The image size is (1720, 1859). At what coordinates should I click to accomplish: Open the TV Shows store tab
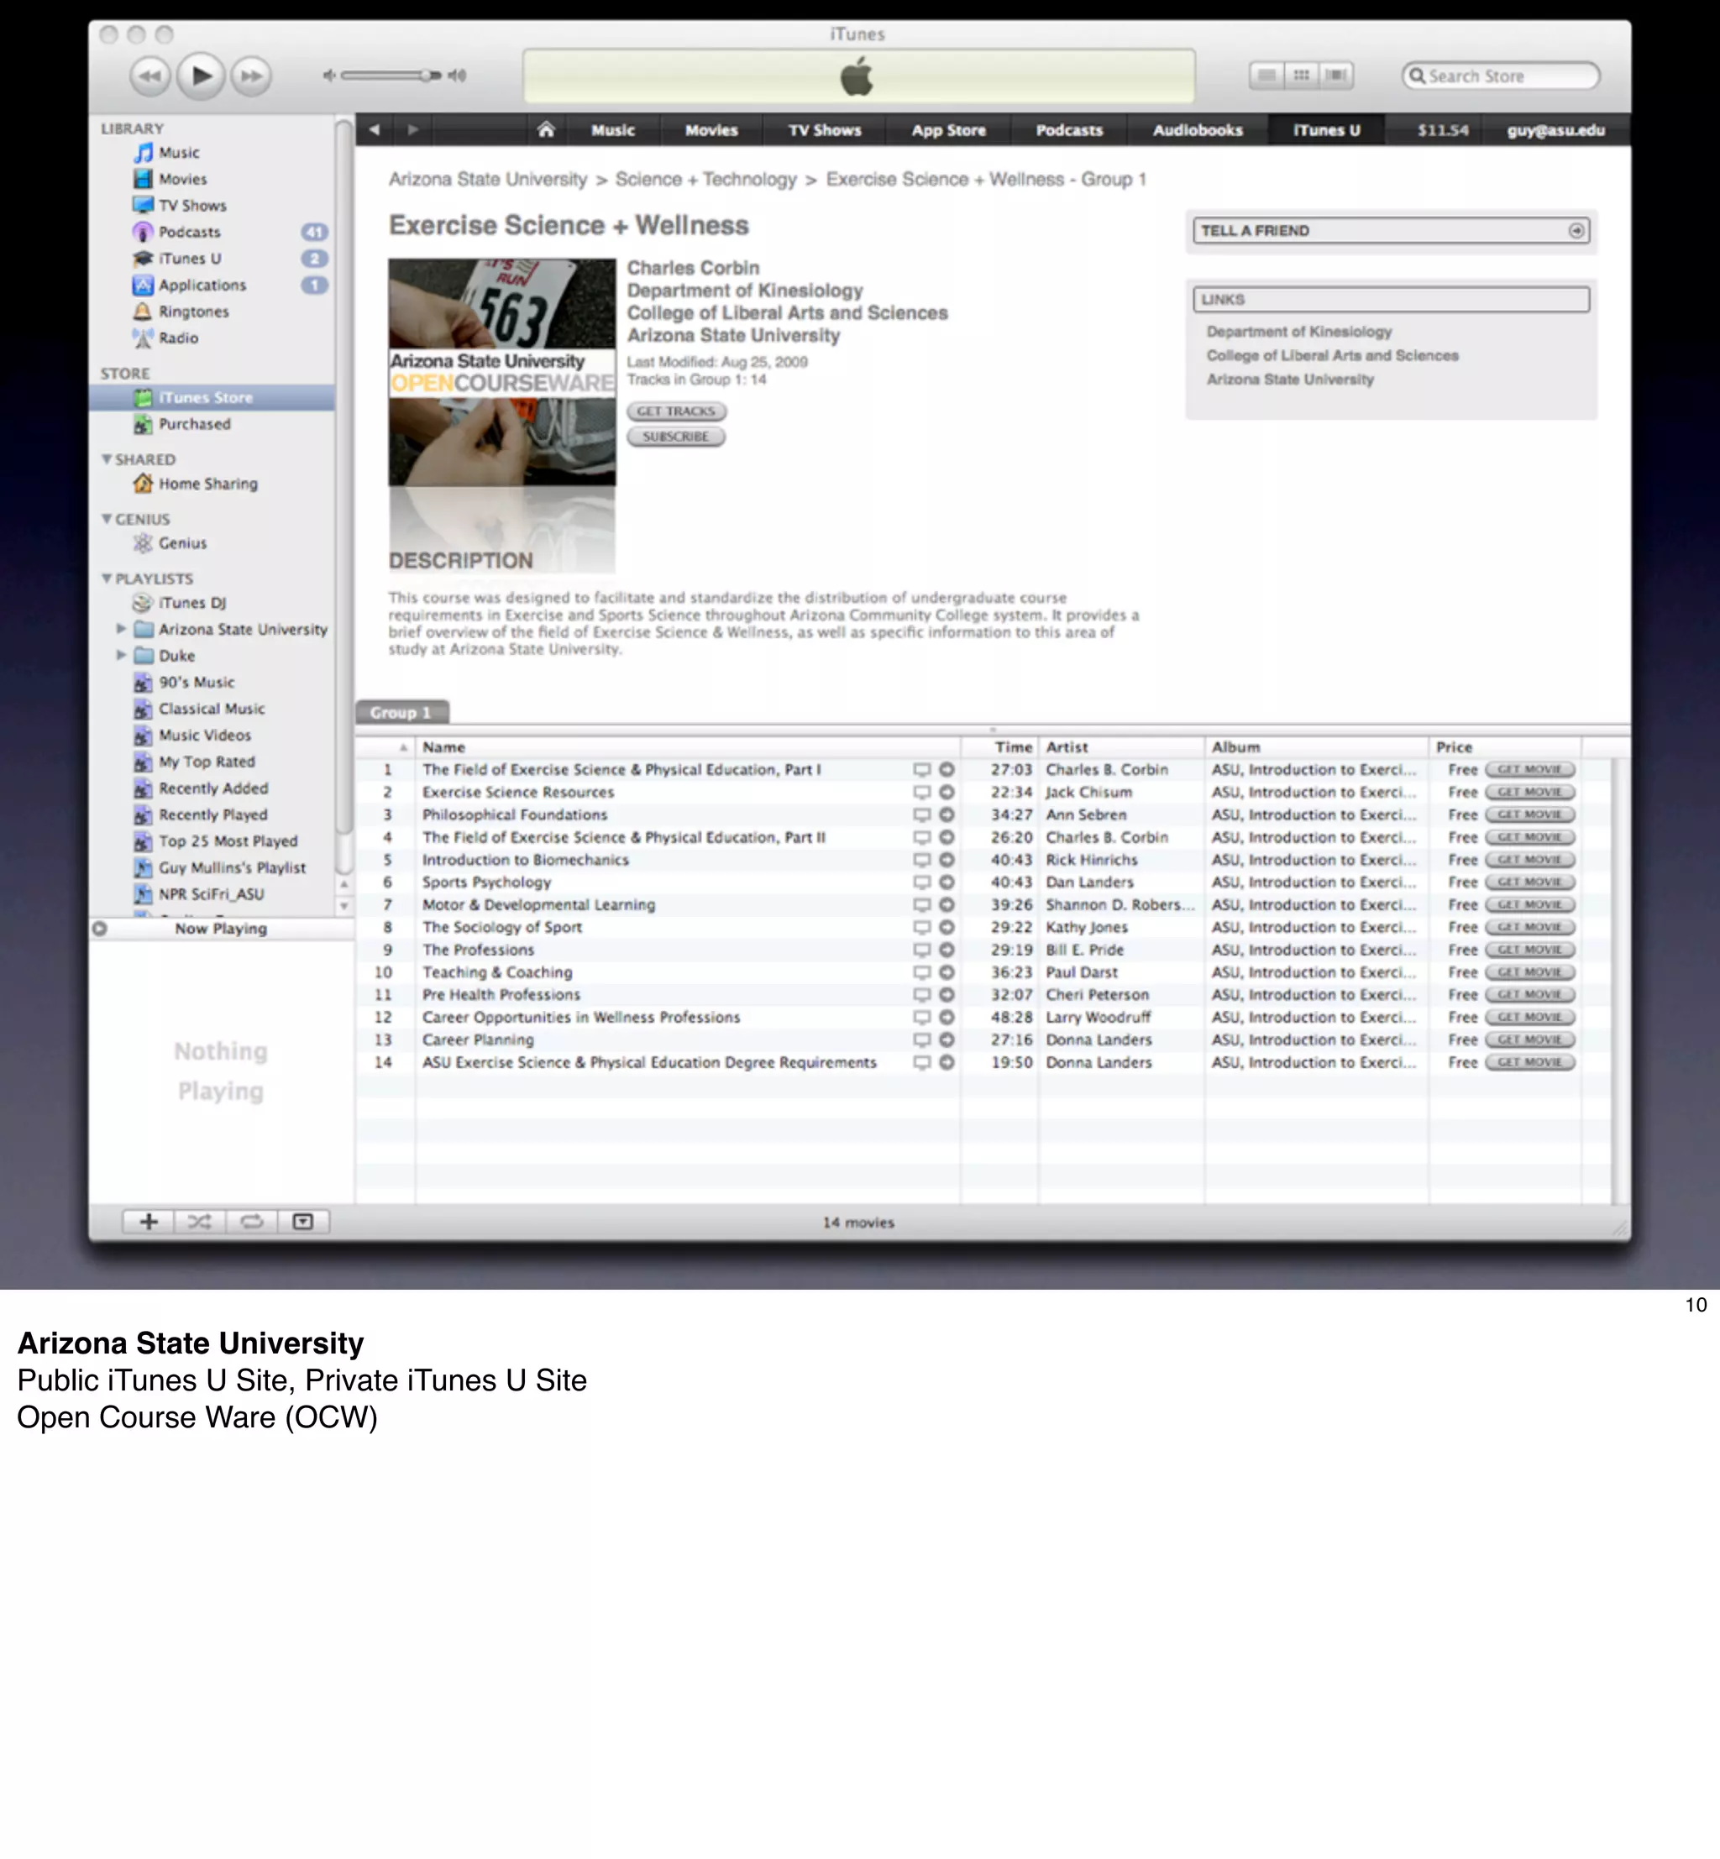pos(825,130)
